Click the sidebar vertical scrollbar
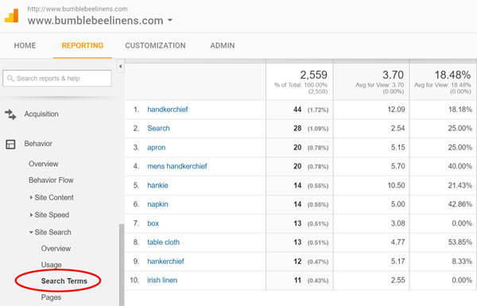 pyautogui.click(x=122, y=265)
